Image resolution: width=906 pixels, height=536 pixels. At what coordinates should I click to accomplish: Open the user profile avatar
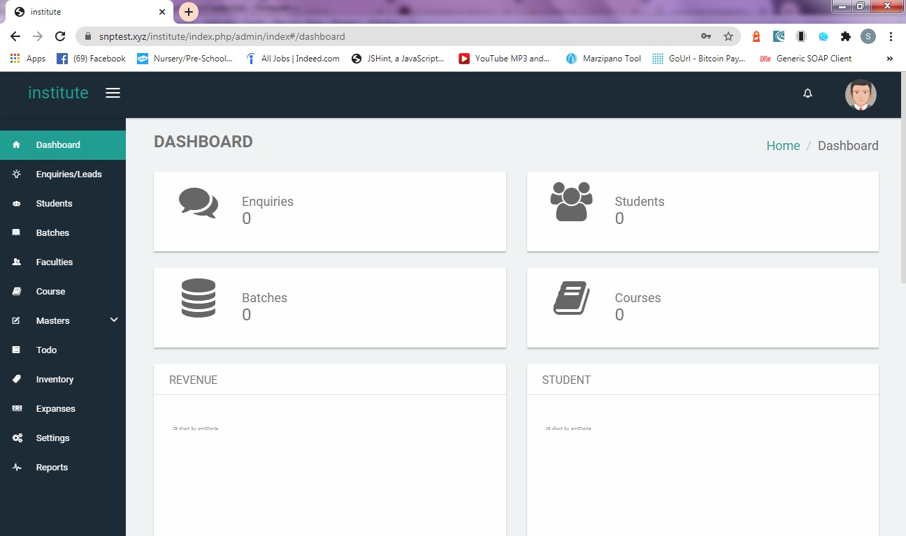click(x=861, y=94)
